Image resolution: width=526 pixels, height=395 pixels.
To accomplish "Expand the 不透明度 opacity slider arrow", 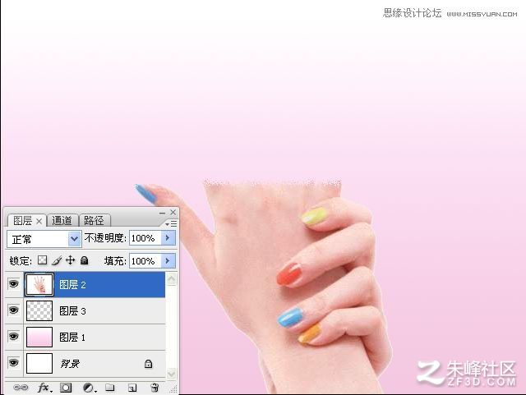I will pyautogui.click(x=168, y=238).
